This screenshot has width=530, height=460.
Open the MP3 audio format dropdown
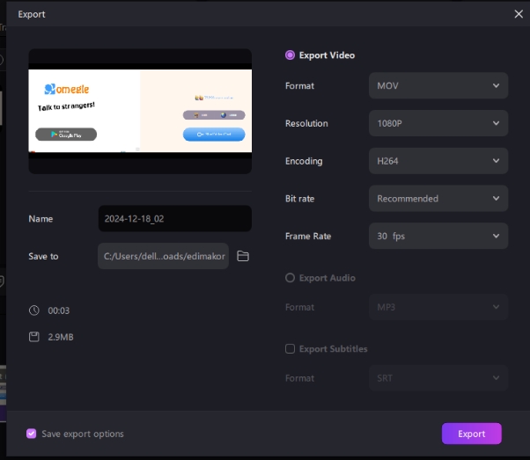[x=438, y=307]
